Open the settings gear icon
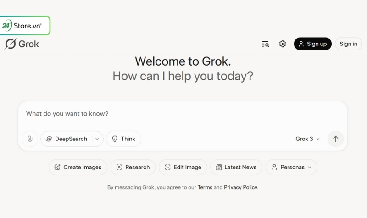 (283, 44)
